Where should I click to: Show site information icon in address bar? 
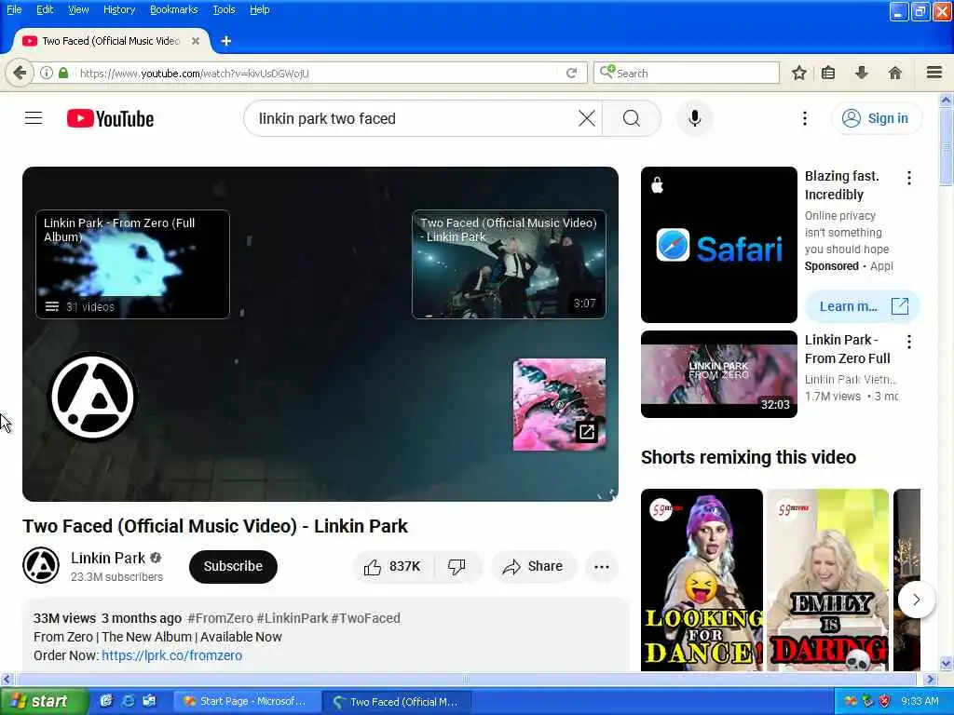click(47, 73)
